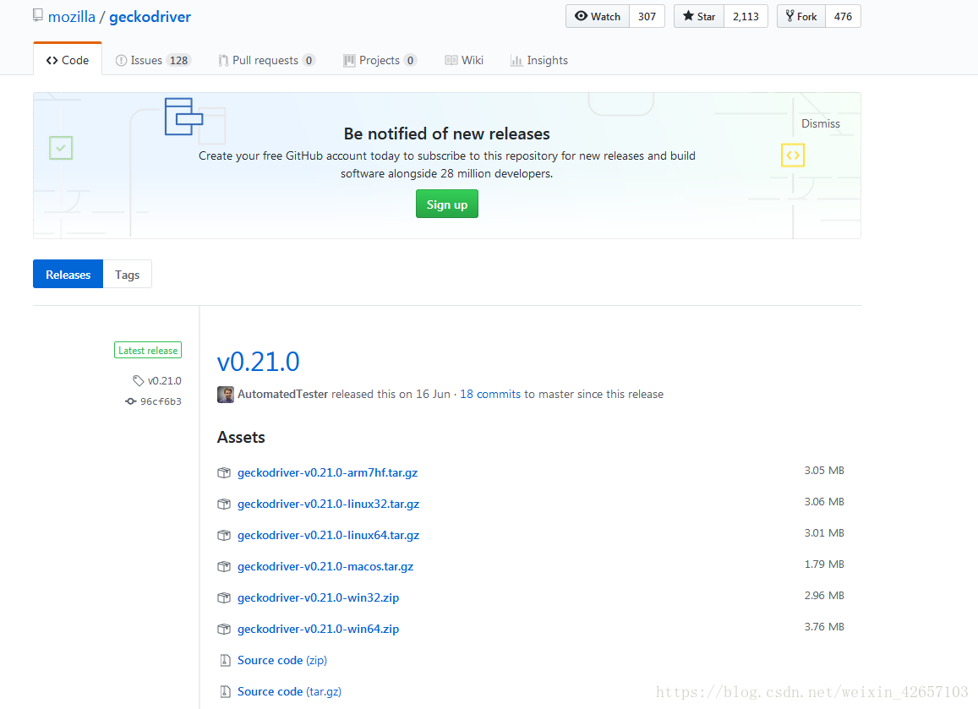Select the Releases tab button
The image size is (978, 709).
[68, 275]
